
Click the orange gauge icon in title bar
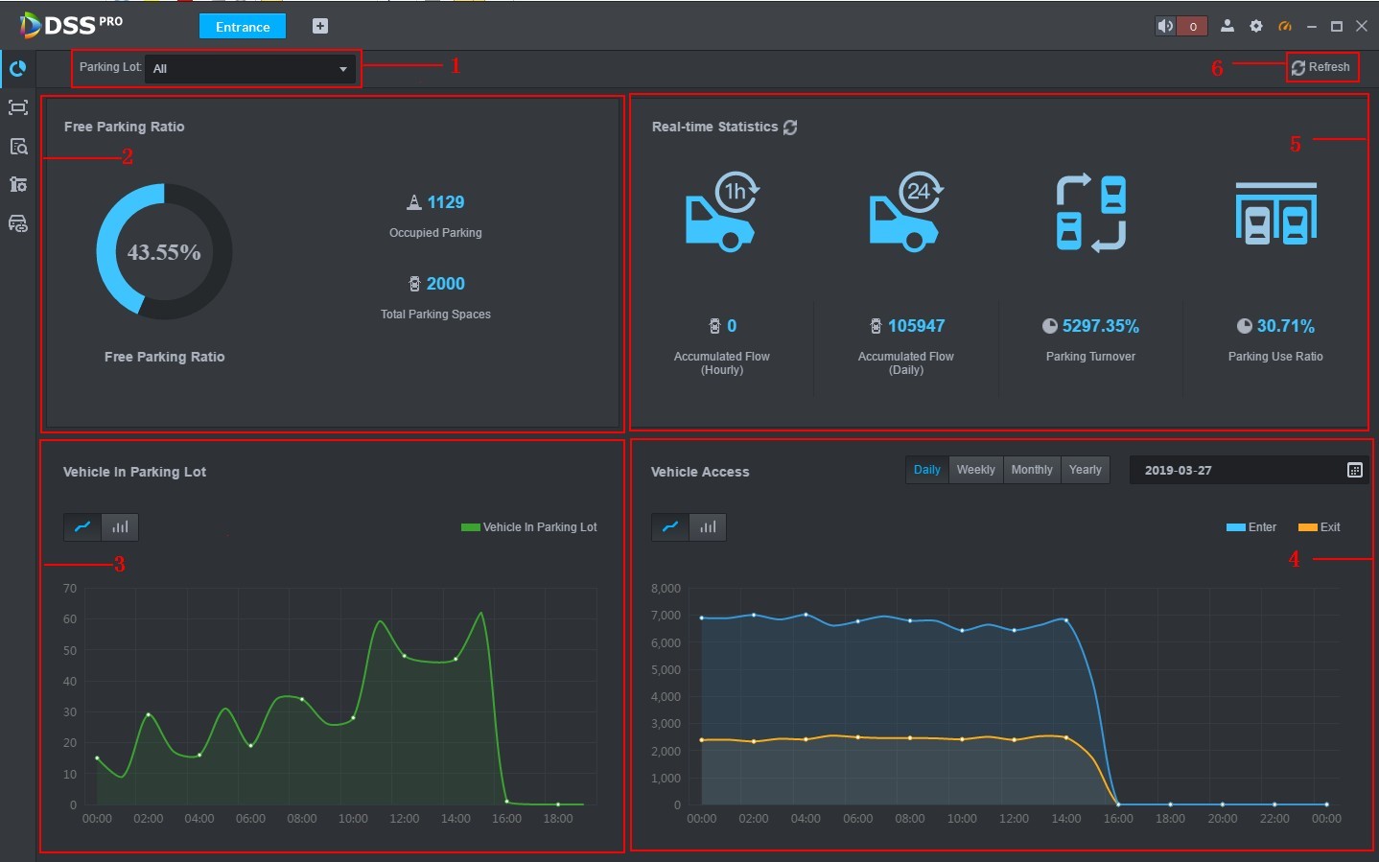click(1285, 27)
